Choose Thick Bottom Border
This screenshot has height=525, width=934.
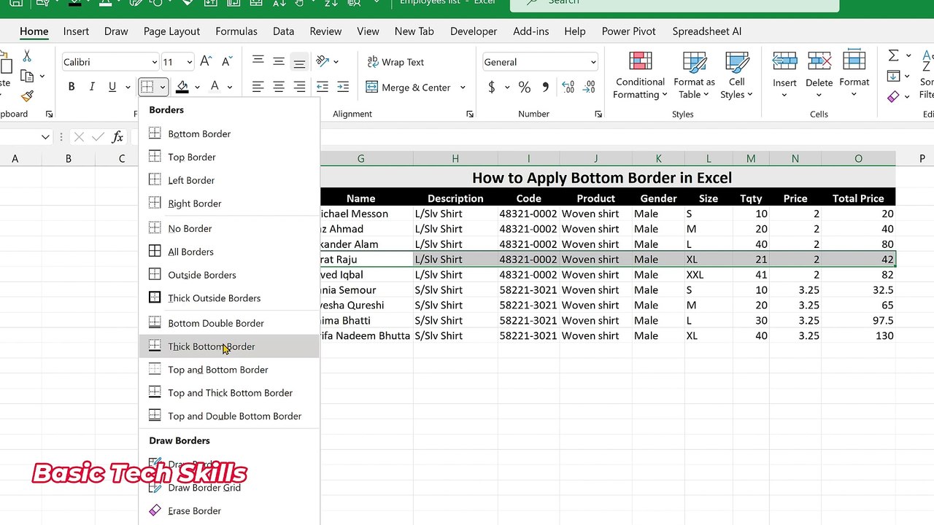pyautogui.click(x=229, y=346)
